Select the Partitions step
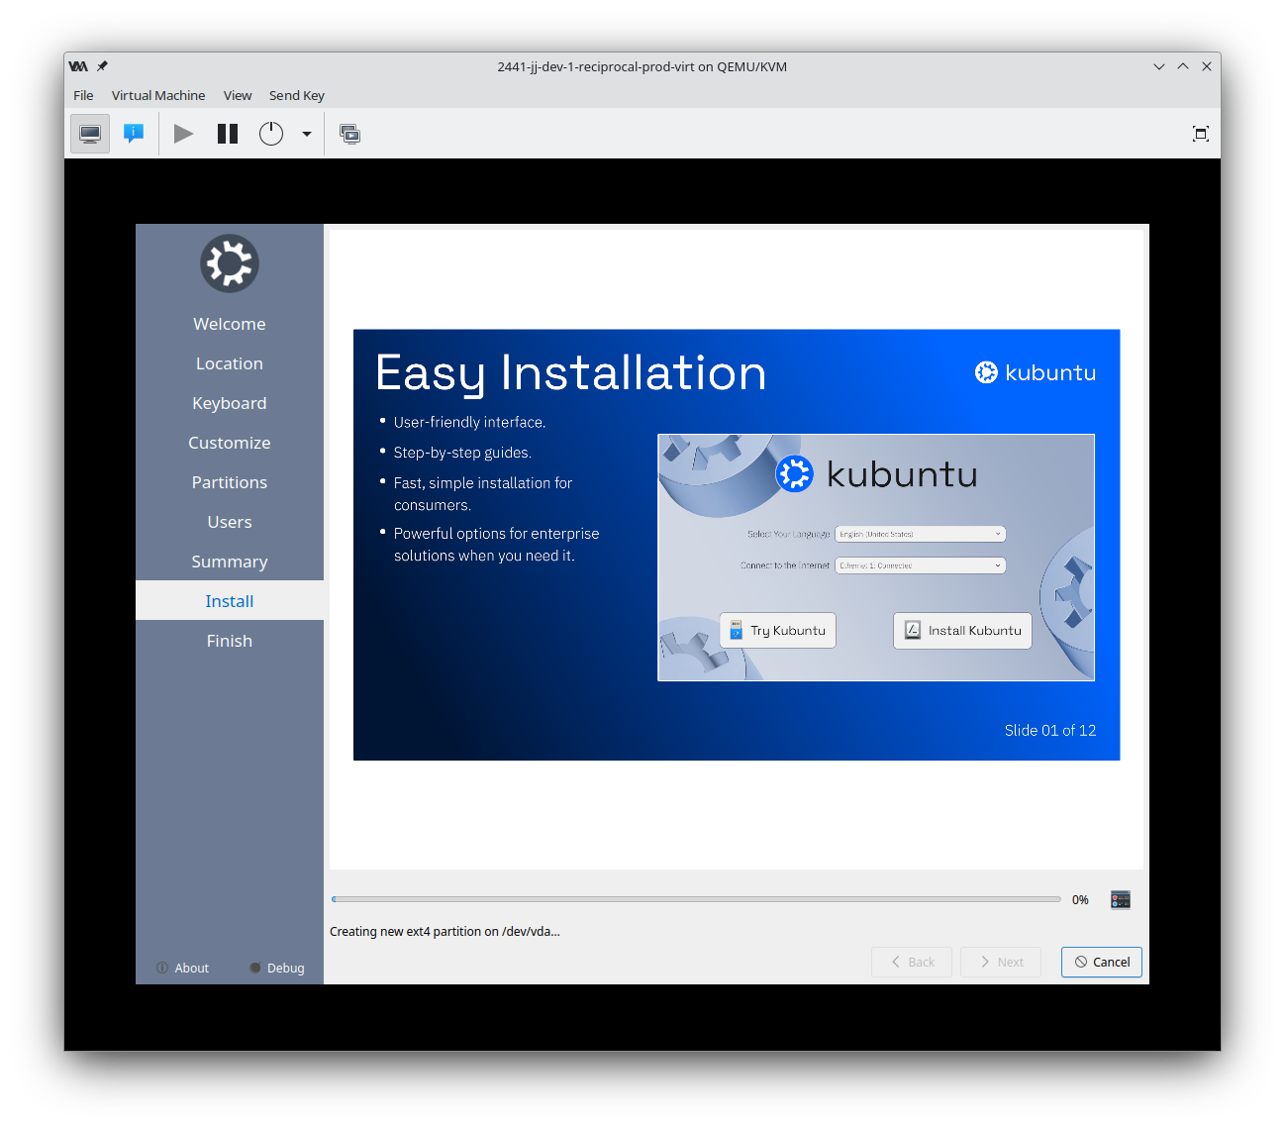 tap(230, 482)
